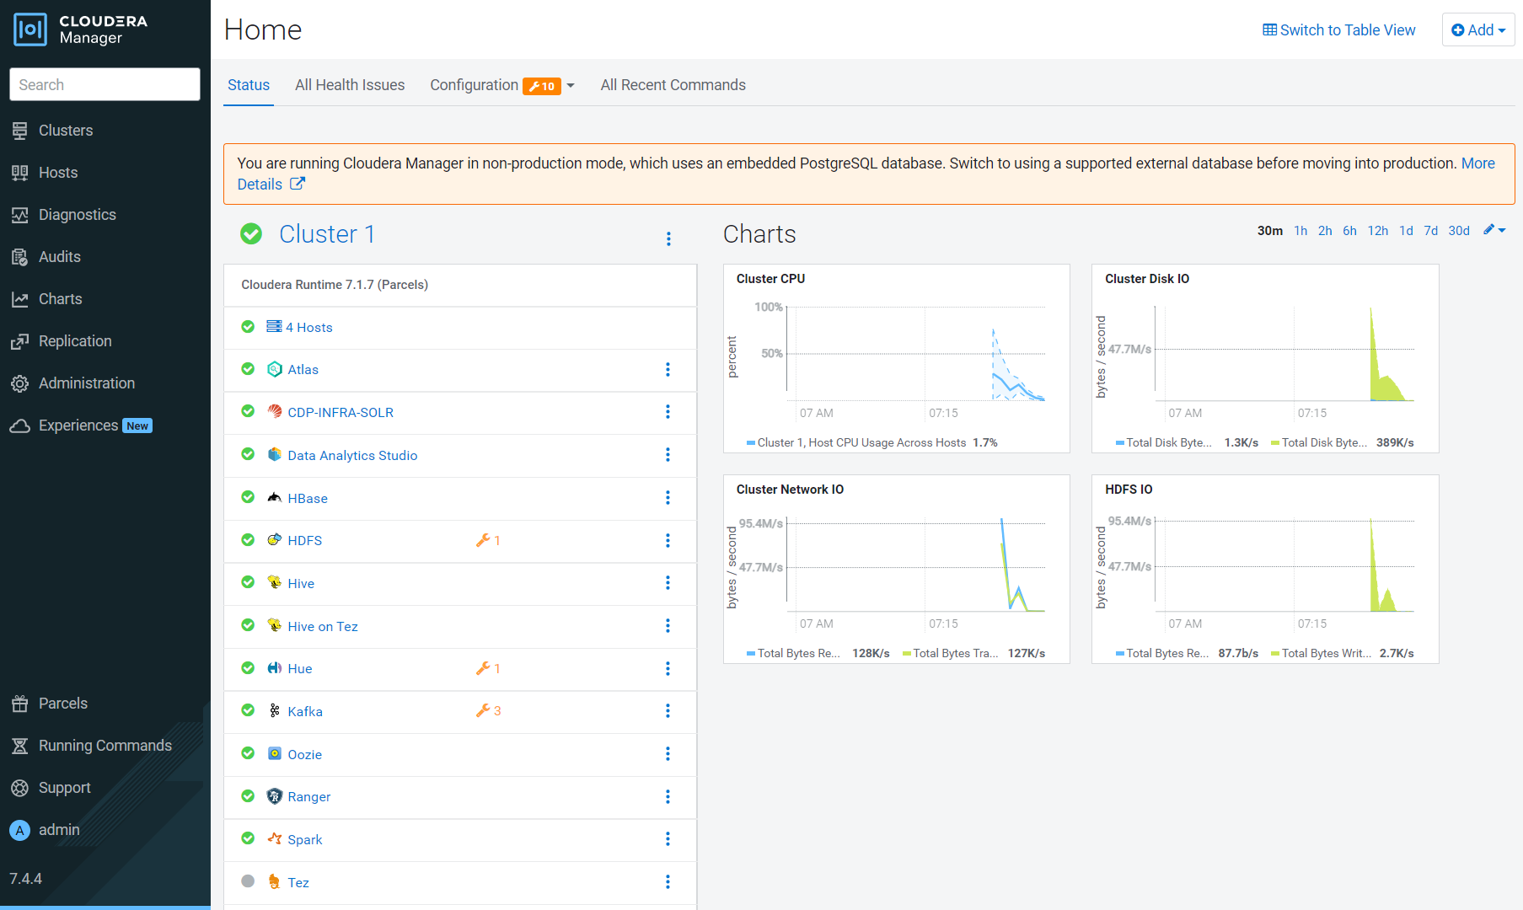Select the 30m chart time range
The height and width of the screenshot is (910, 1523).
[x=1270, y=231]
